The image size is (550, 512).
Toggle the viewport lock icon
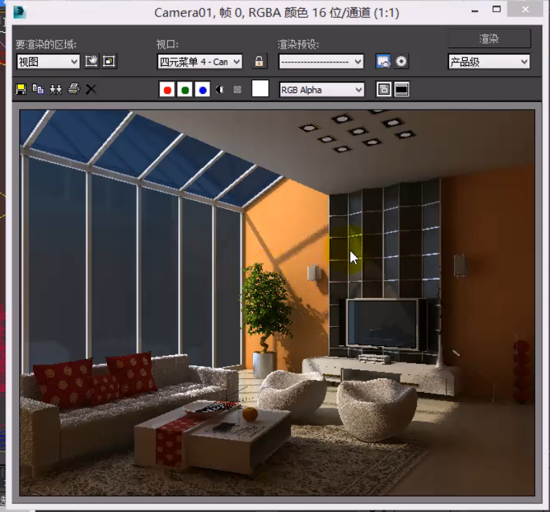point(259,62)
